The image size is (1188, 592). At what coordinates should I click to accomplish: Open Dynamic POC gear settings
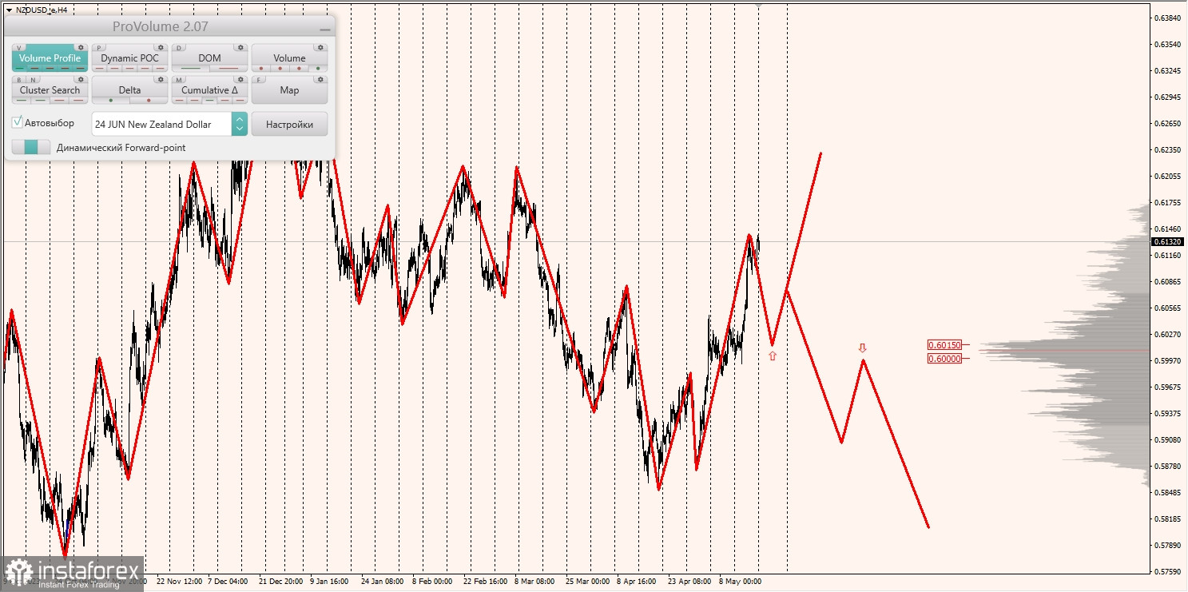[x=161, y=47]
